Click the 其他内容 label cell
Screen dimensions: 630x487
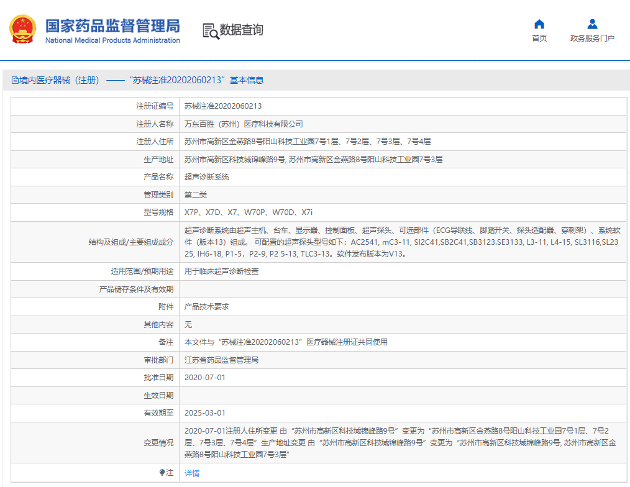pos(95,324)
